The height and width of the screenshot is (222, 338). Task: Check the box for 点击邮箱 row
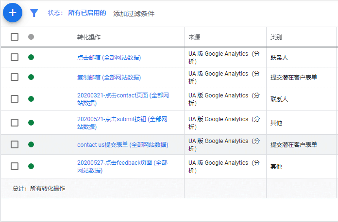(15, 57)
